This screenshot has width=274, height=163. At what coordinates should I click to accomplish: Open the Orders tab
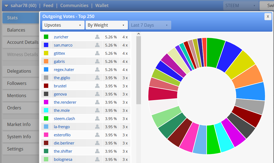21,108
